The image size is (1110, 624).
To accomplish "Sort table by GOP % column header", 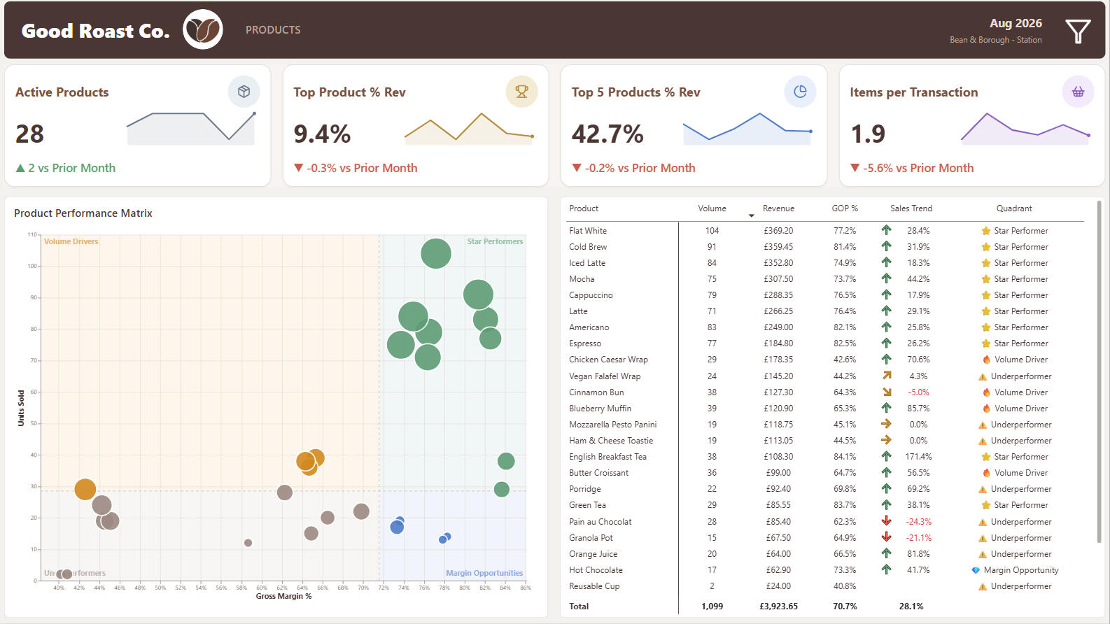I will [845, 208].
